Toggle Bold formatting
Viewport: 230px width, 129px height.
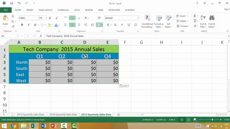click(x=22, y=25)
